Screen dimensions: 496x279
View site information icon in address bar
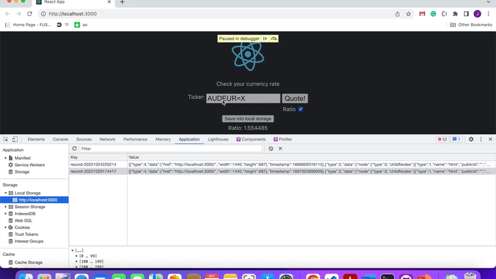[x=43, y=13]
